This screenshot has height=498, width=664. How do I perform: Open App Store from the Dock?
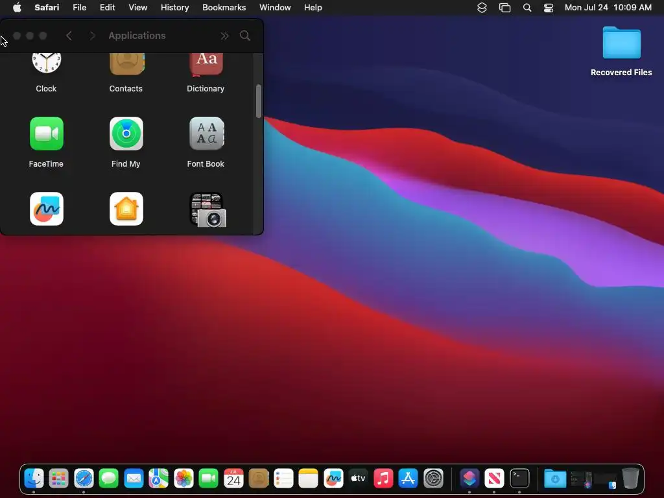409,479
